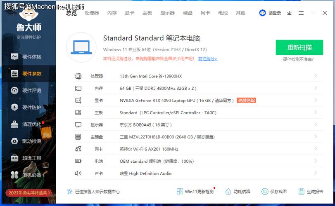Click the 请登录 text
Viewport: 335px width, 206px height.
tap(275, 13)
